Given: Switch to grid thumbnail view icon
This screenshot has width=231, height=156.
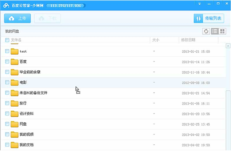Looking at the screenshot, I should 222,31.
